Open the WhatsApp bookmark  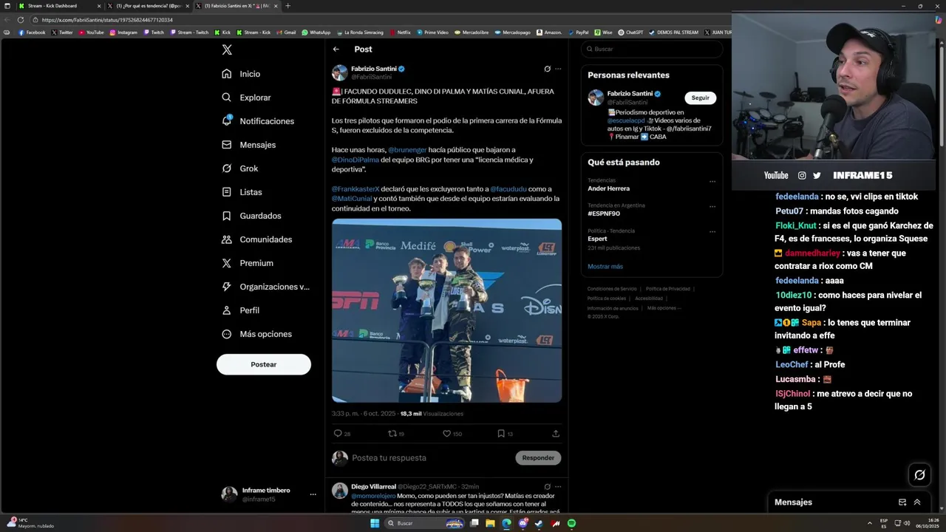[316, 33]
